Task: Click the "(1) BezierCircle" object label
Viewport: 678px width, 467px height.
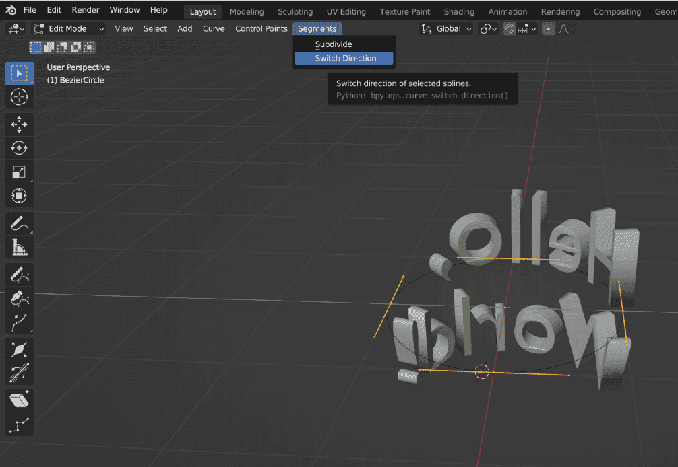Action: point(75,80)
